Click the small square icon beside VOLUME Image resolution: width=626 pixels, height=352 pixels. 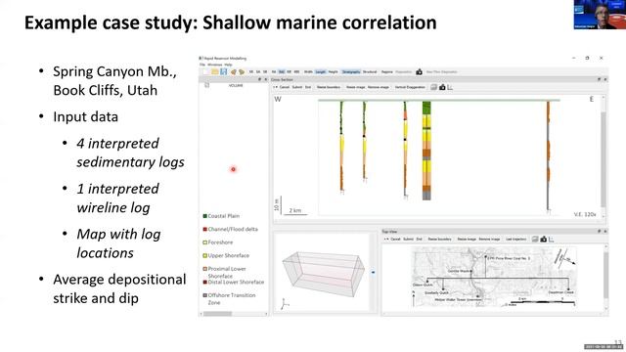pos(206,85)
